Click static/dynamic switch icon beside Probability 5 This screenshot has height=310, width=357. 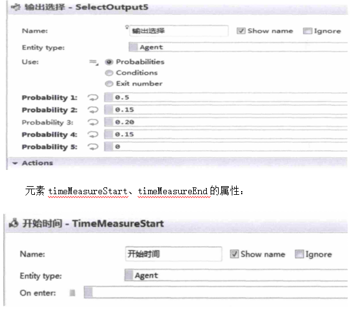click(93, 147)
